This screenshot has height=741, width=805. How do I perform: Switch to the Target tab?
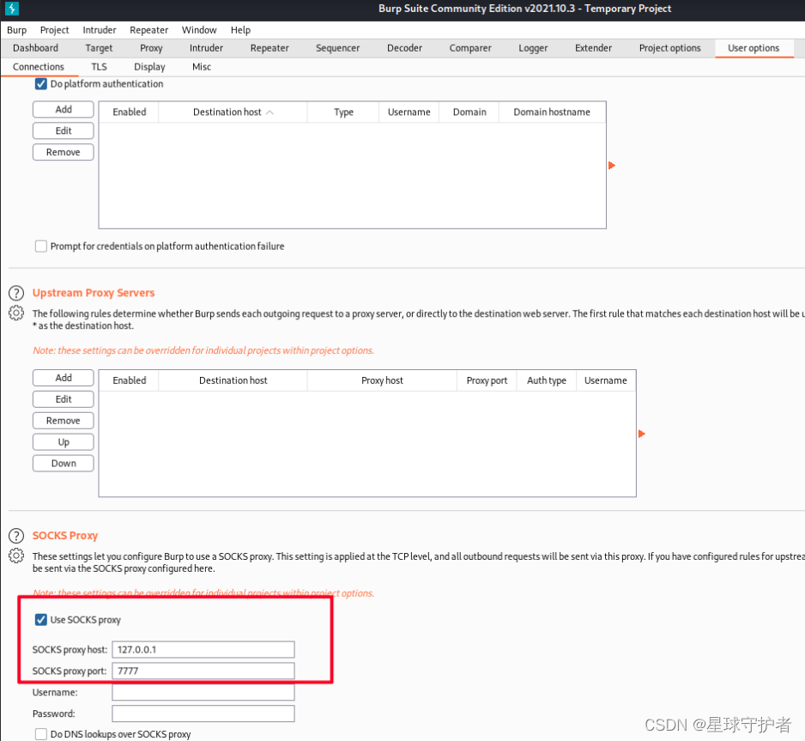[99, 48]
